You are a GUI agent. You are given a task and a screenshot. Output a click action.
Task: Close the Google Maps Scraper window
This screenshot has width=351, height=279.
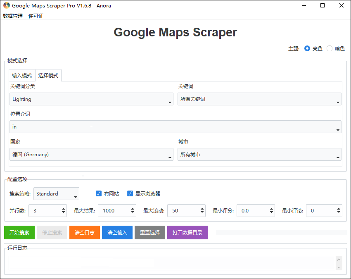(x=342, y=6)
